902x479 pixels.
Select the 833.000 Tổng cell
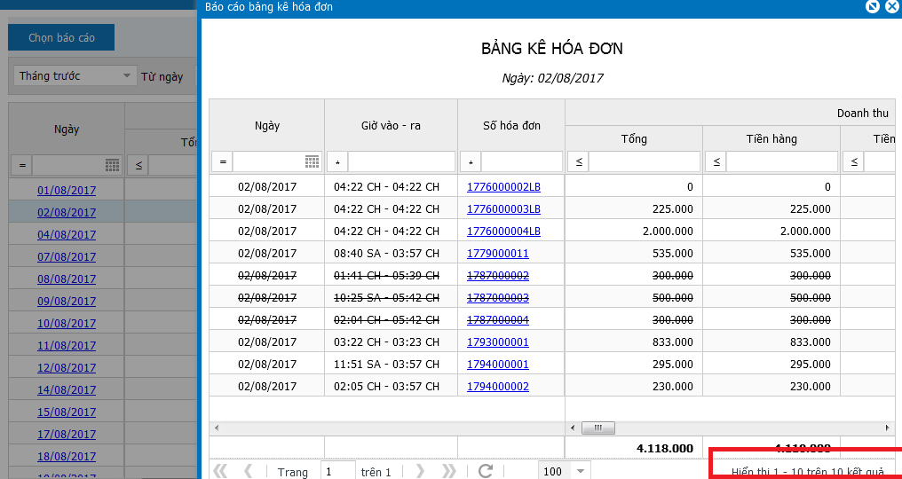click(x=634, y=342)
